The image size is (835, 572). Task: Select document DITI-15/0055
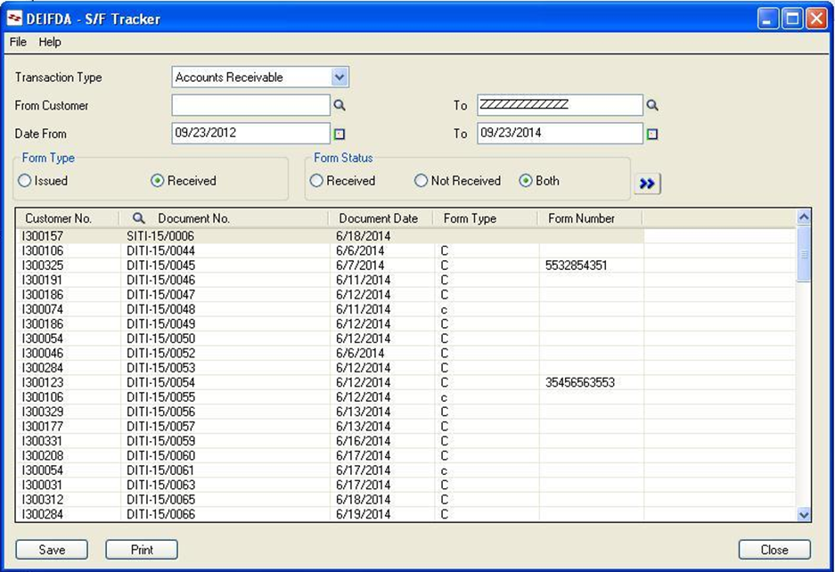160,396
